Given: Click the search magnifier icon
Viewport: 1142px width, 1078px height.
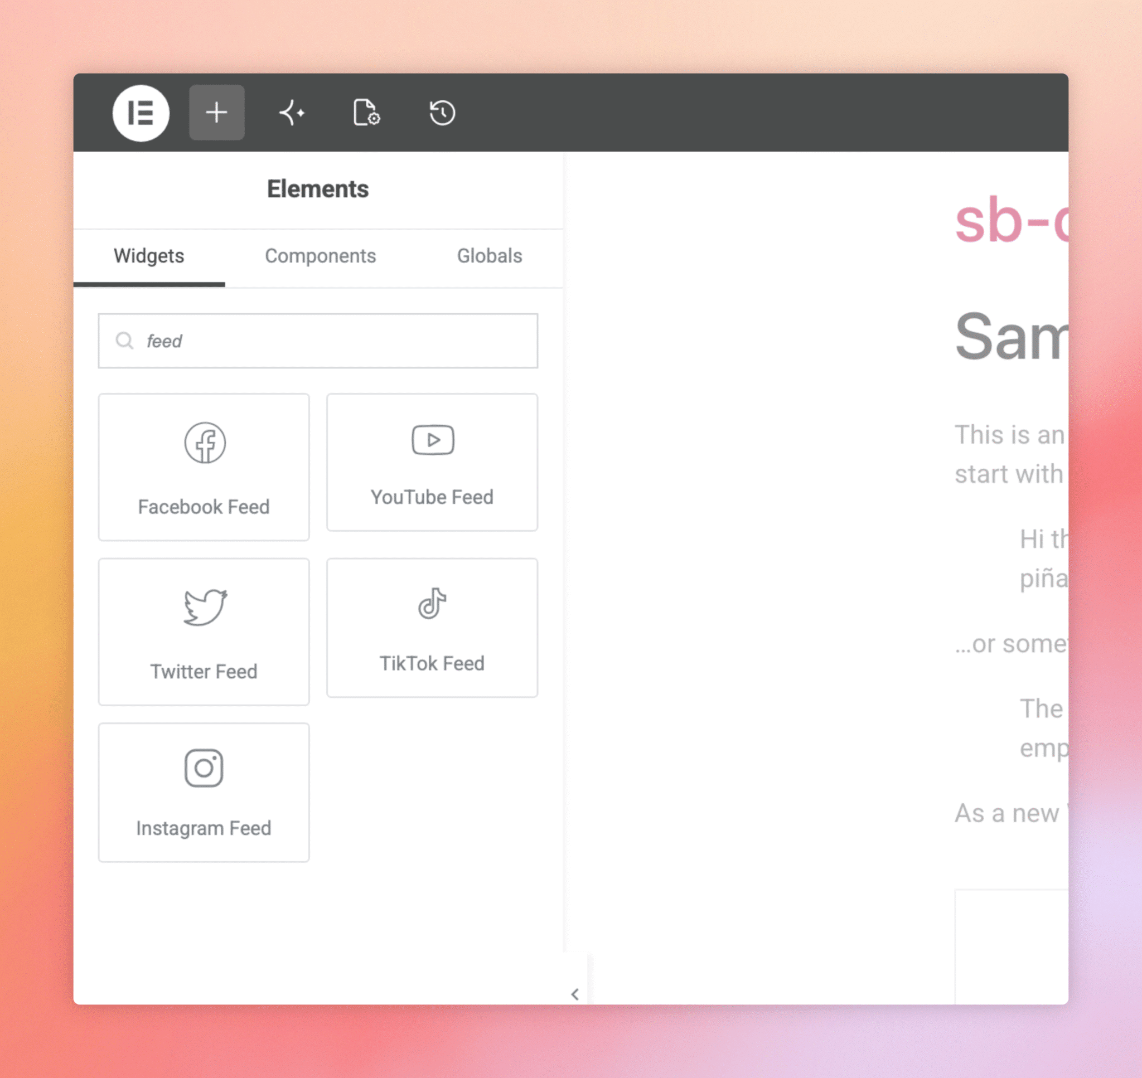Looking at the screenshot, I should pyautogui.click(x=125, y=341).
